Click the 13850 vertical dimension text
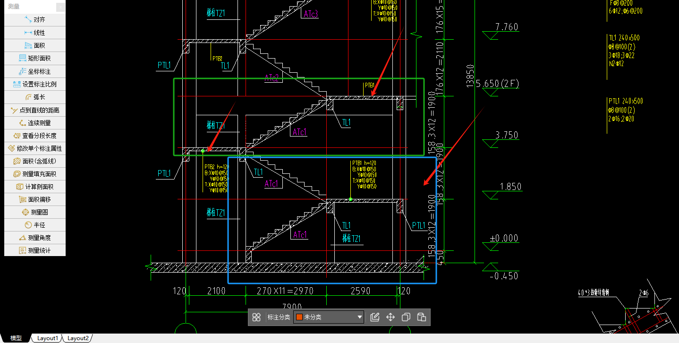The width and height of the screenshot is (679, 343). (x=470, y=77)
